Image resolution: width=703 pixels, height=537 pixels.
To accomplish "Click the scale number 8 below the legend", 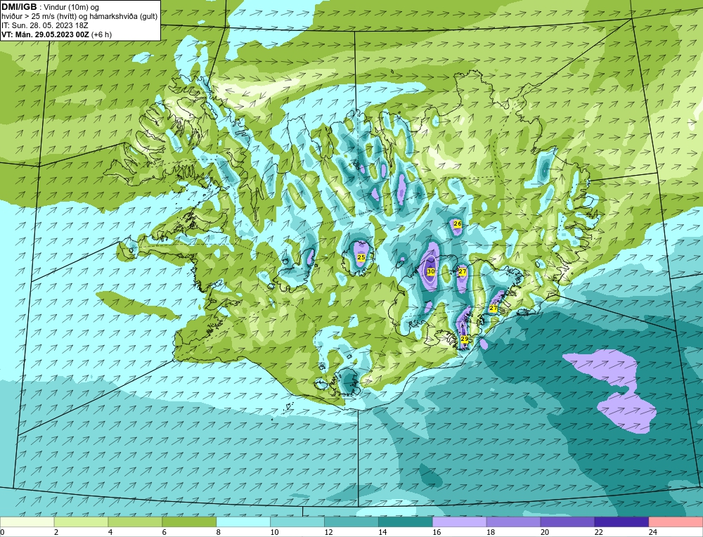I will click(x=219, y=532).
